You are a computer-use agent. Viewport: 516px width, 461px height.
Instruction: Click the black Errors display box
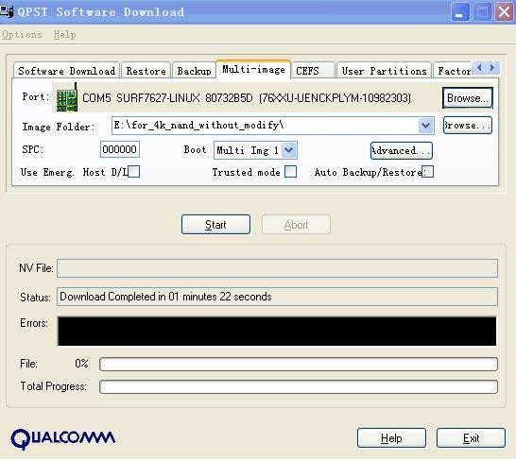tap(277, 331)
